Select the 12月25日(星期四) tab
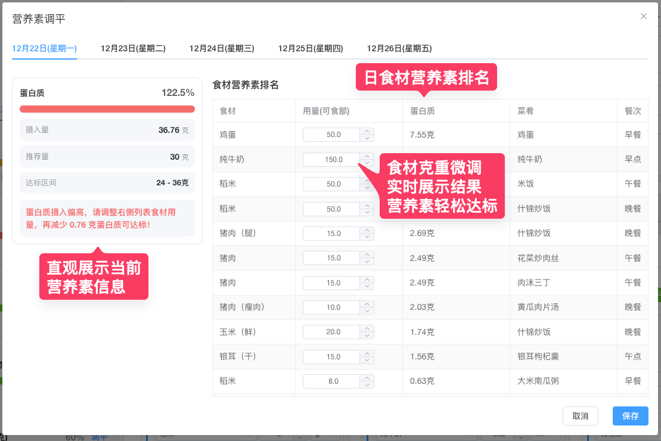 (x=310, y=48)
